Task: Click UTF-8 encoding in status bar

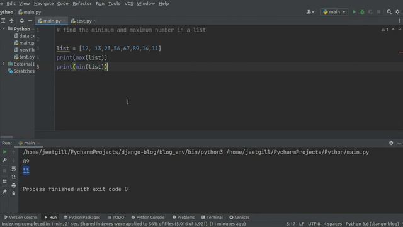Action: (x=314, y=224)
